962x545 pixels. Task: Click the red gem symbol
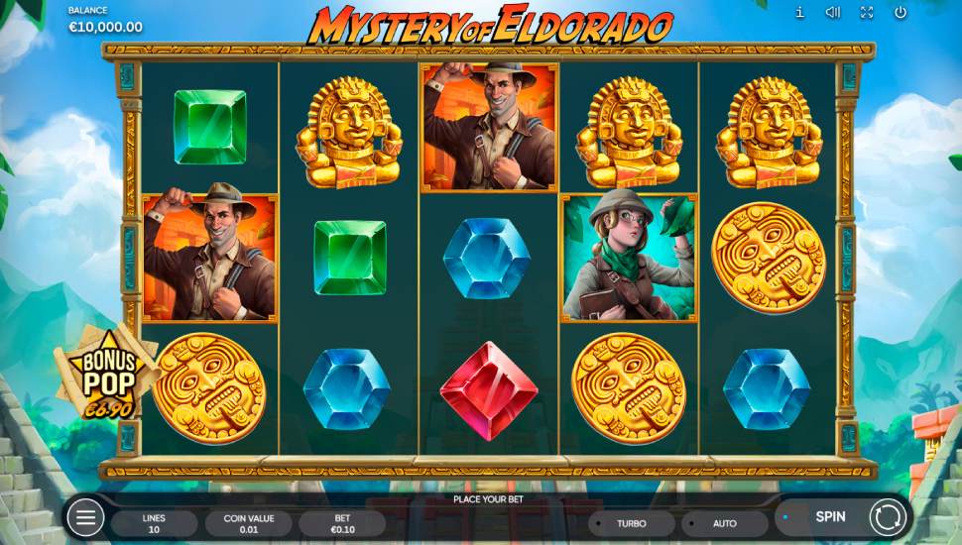click(x=488, y=390)
